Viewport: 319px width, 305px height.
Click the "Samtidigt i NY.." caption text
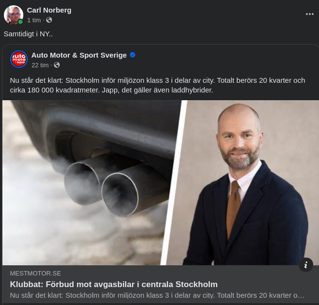coord(28,34)
